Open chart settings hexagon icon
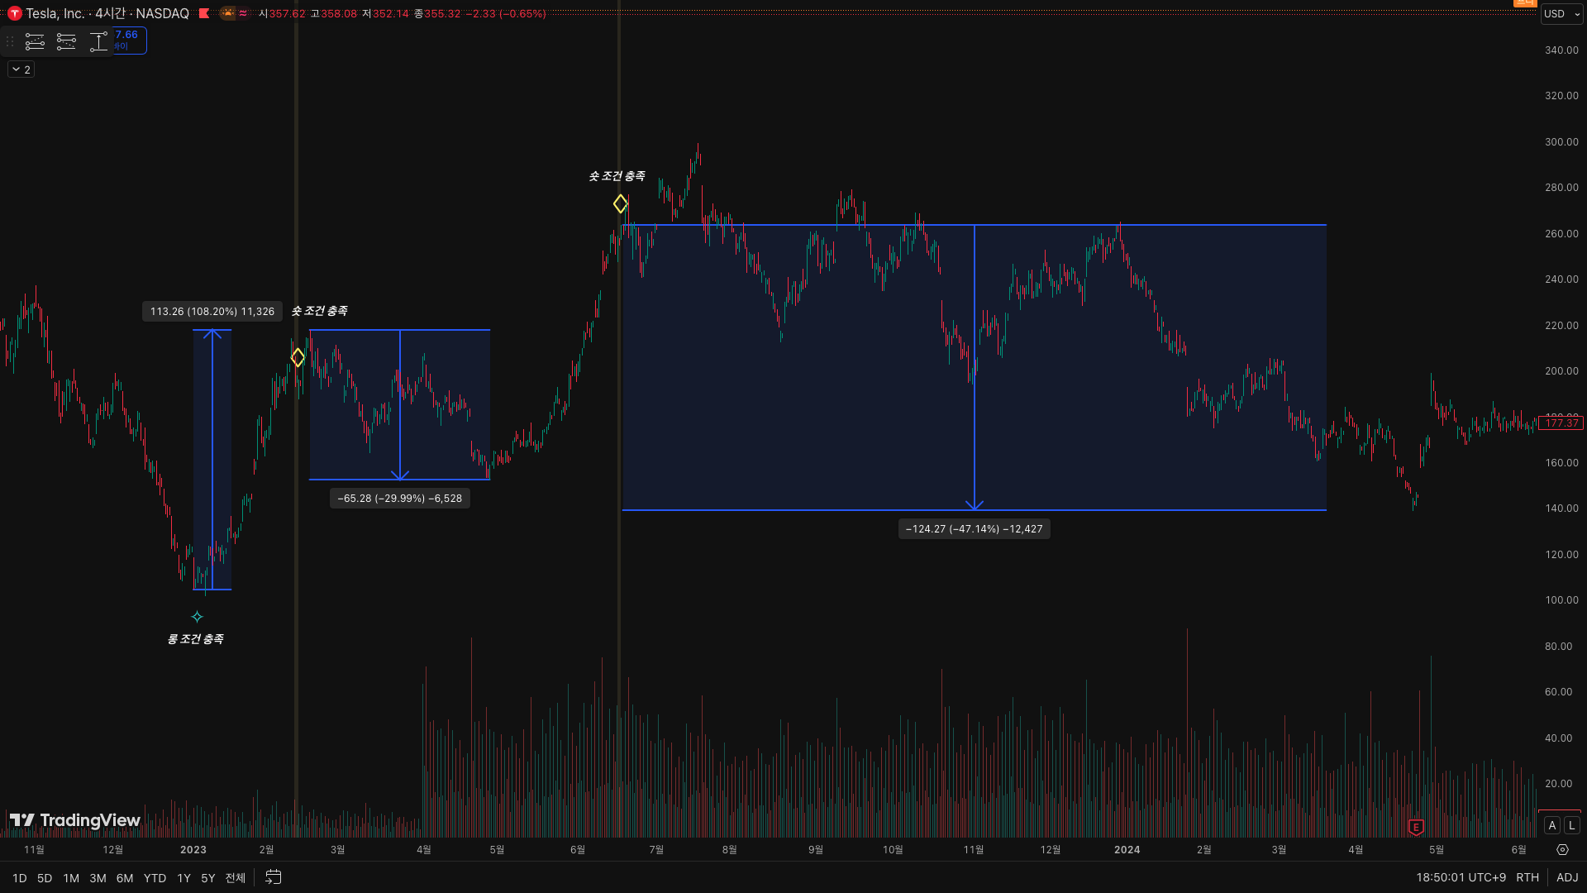 1562,849
